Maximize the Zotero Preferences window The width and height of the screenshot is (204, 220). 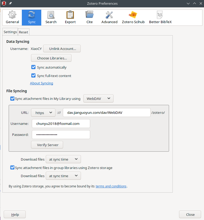[195, 3]
